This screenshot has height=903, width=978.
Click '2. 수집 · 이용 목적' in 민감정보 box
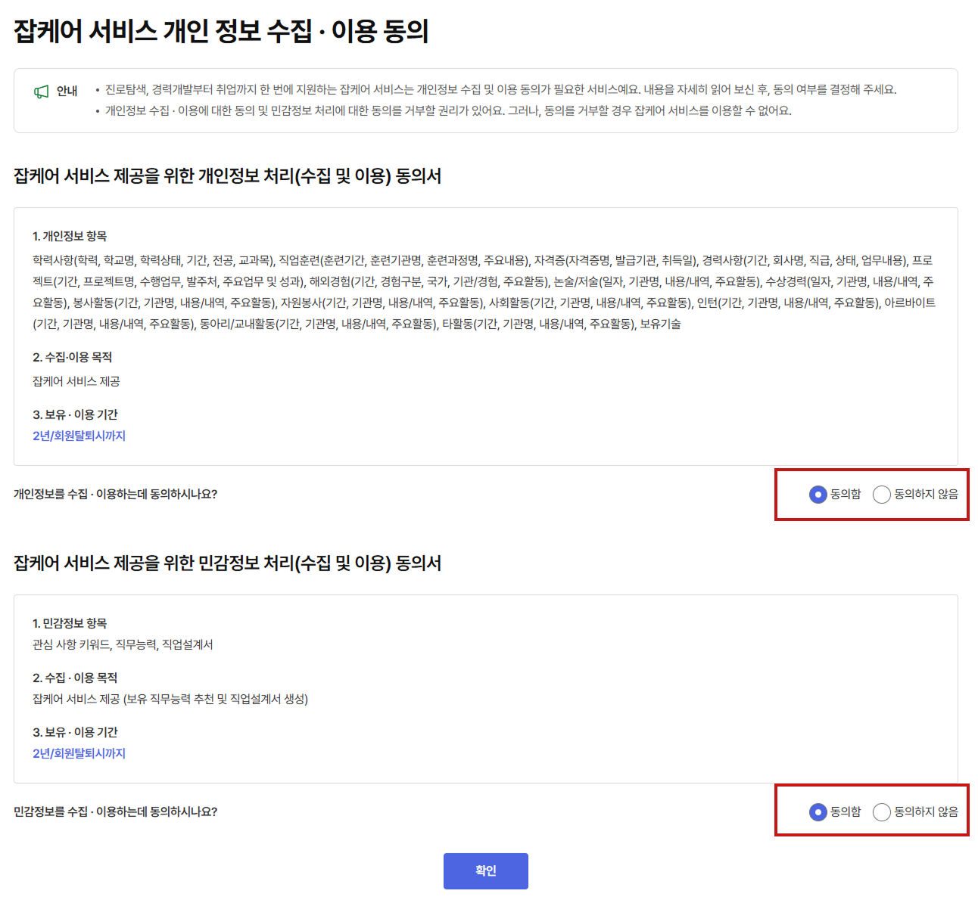[75, 678]
